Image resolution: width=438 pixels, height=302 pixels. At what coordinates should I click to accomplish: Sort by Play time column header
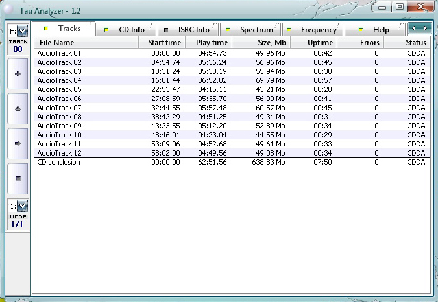coord(211,42)
